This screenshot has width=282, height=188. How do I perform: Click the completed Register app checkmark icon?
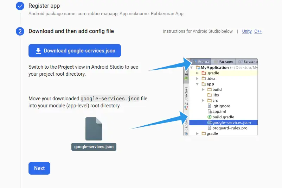pyautogui.click(x=20, y=6)
